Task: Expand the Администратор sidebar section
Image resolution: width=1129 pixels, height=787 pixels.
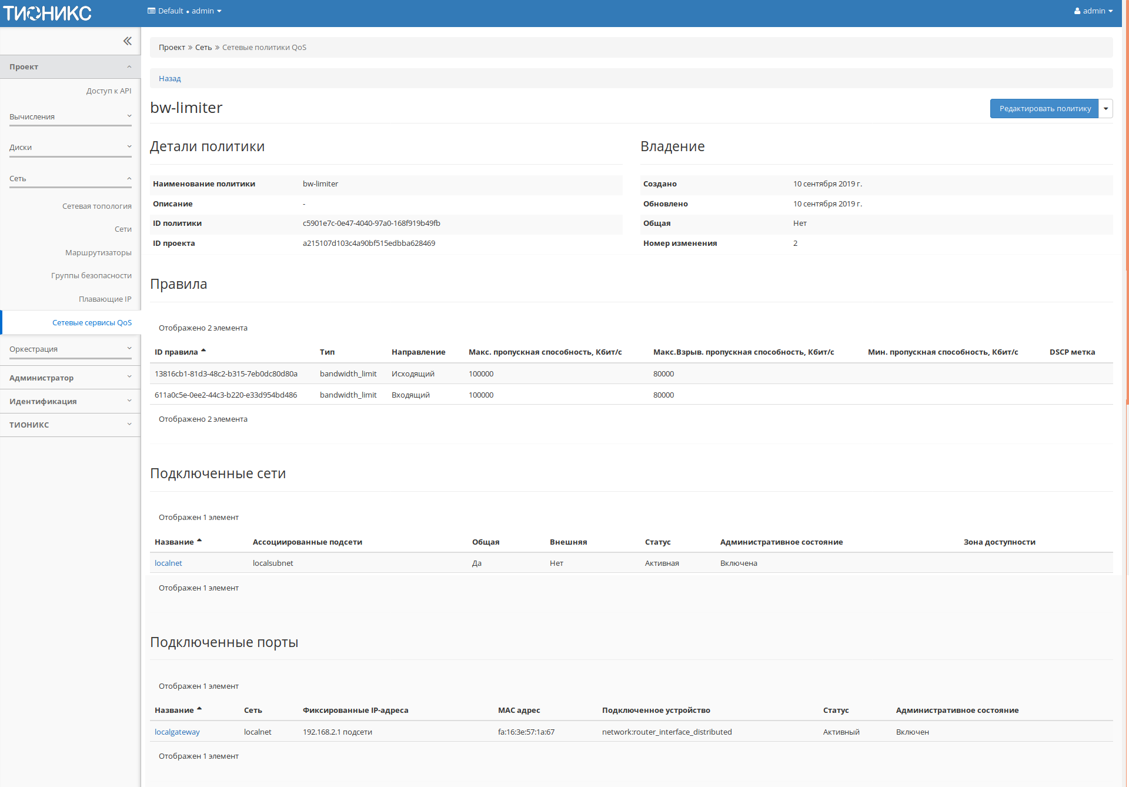Action: click(71, 377)
